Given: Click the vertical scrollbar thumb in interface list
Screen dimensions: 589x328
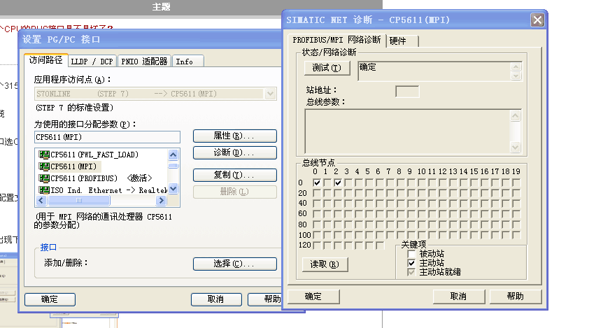Looking at the screenshot, I should (173, 166).
